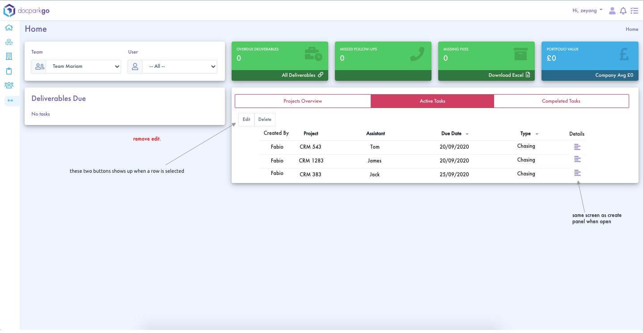Open details icon for the CRM 543 row
The width and height of the screenshot is (643, 333).
coord(577,147)
